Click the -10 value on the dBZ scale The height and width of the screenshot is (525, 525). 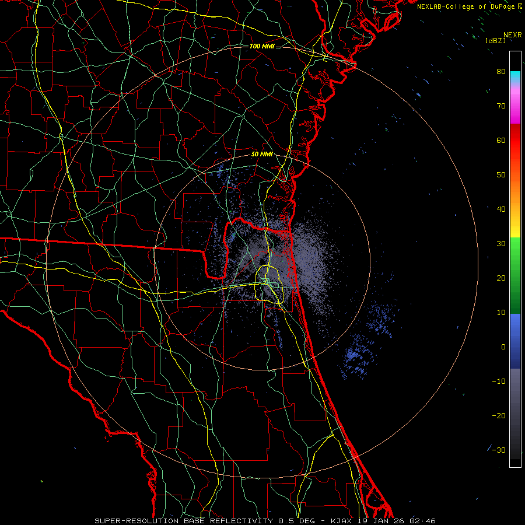[499, 381]
